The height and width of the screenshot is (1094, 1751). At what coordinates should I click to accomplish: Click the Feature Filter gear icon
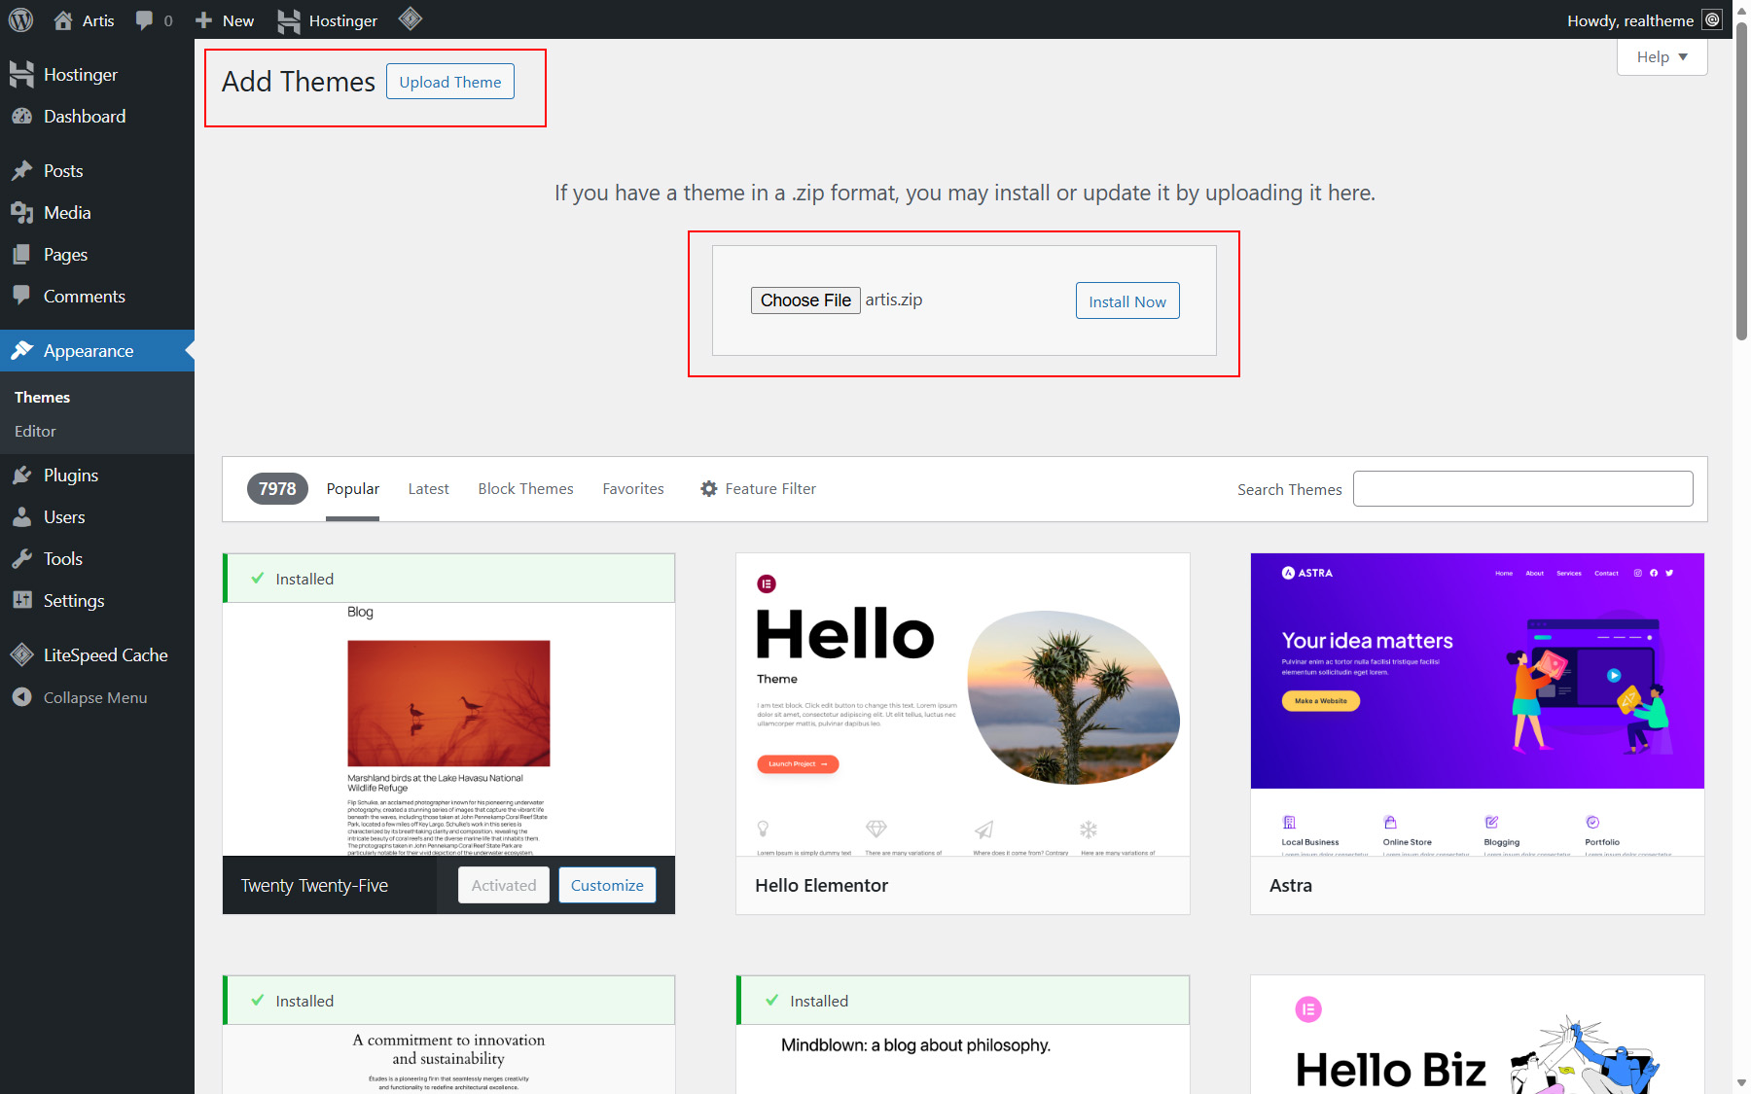point(709,489)
